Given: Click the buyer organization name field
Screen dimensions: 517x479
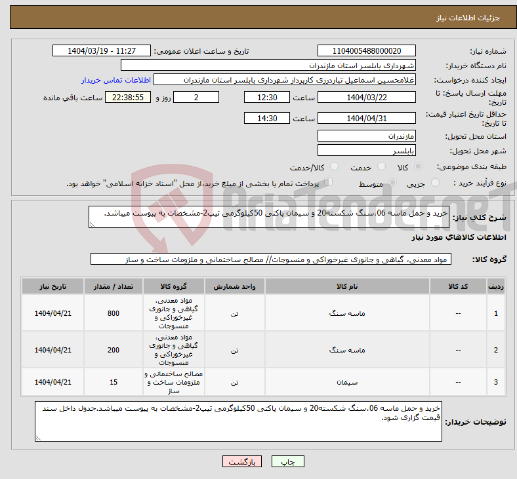Looking at the screenshot, I should coord(268,65).
